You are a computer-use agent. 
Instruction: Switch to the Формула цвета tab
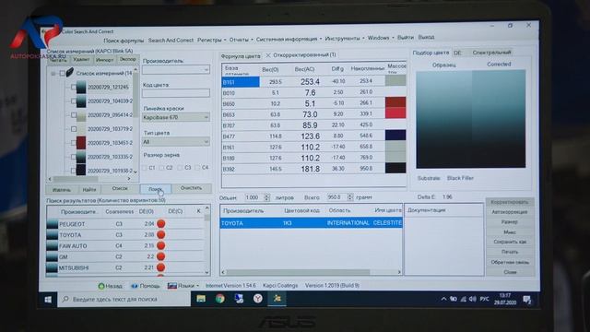click(x=241, y=56)
